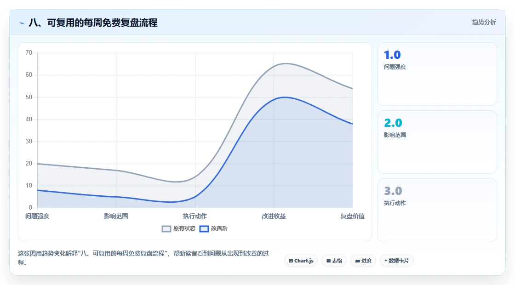
Task: Click the 进度 tag chip
Action: (363, 261)
